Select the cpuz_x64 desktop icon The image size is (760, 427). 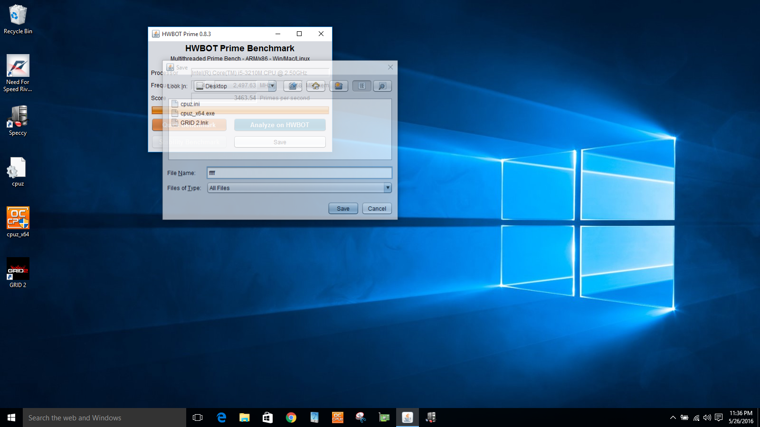[18, 222]
